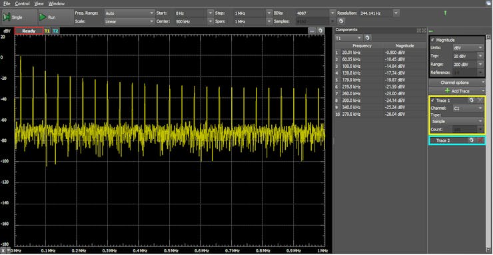Open Components table T1 settings gear
Viewport: 493px width, 255px height.
coord(367,38)
